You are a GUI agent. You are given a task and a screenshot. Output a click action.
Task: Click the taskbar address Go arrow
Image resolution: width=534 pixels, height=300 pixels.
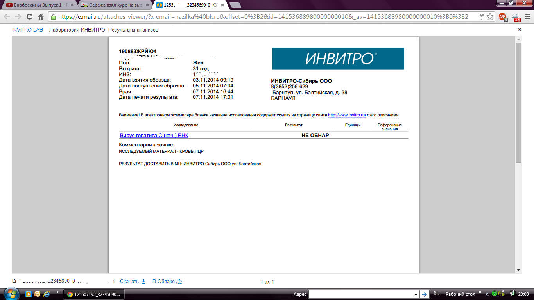(x=425, y=294)
